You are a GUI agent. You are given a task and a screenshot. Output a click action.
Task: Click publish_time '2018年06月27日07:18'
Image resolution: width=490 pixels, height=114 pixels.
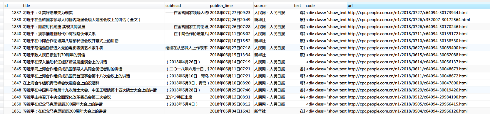230,48
